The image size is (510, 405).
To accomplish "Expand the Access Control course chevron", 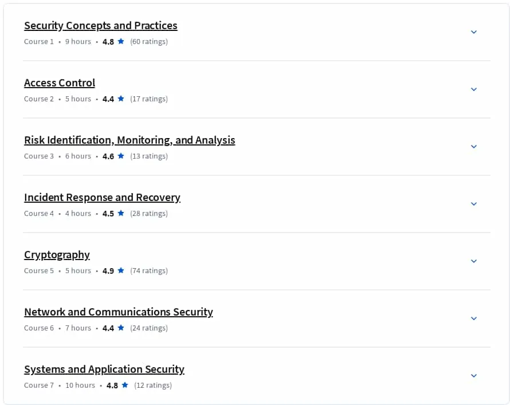I will (473, 89).
